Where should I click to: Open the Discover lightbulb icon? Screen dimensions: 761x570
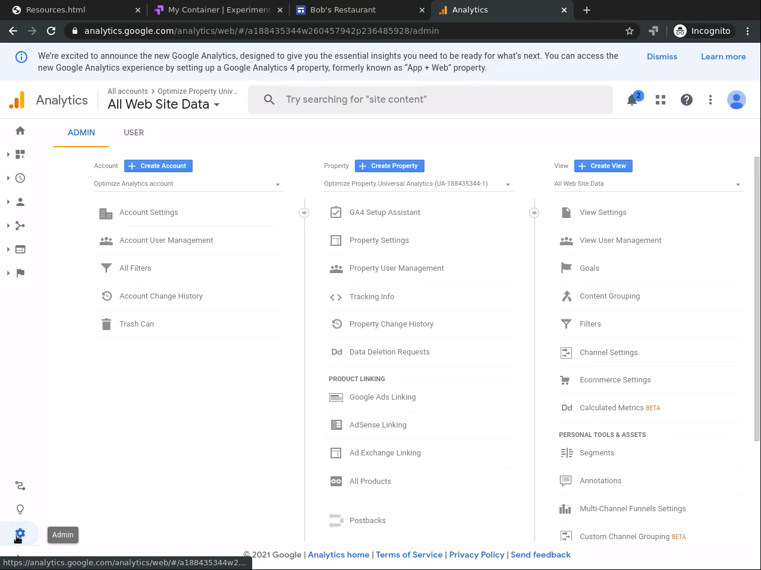[20, 509]
